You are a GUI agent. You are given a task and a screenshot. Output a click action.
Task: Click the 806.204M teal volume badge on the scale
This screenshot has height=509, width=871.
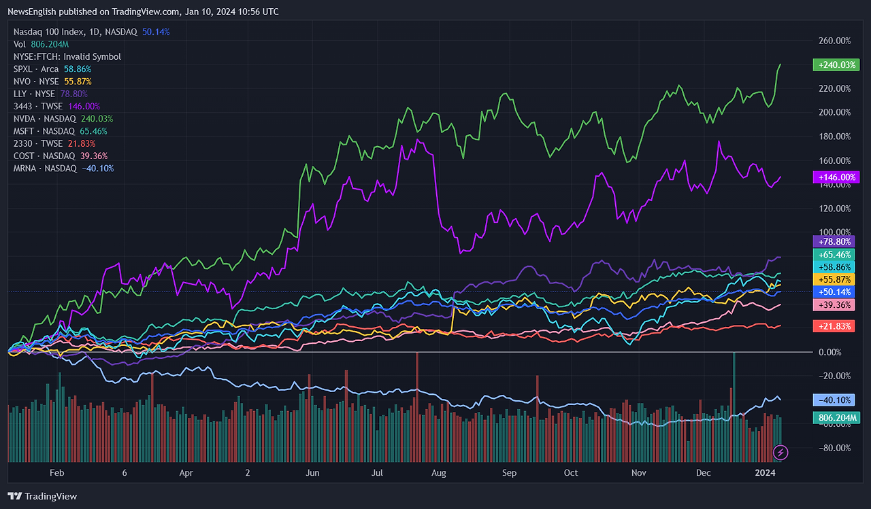(x=836, y=417)
